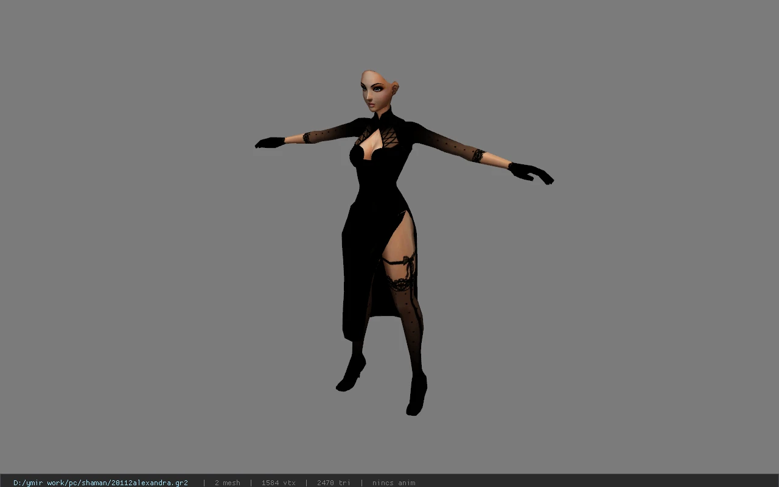Click the '2 mesh' status entry
This screenshot has width=779, height=487.
pyautogui.click(x=227, y=483)
